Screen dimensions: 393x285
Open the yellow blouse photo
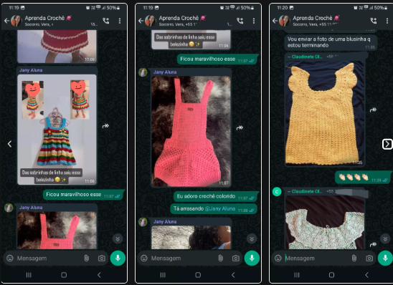[325, 112]
